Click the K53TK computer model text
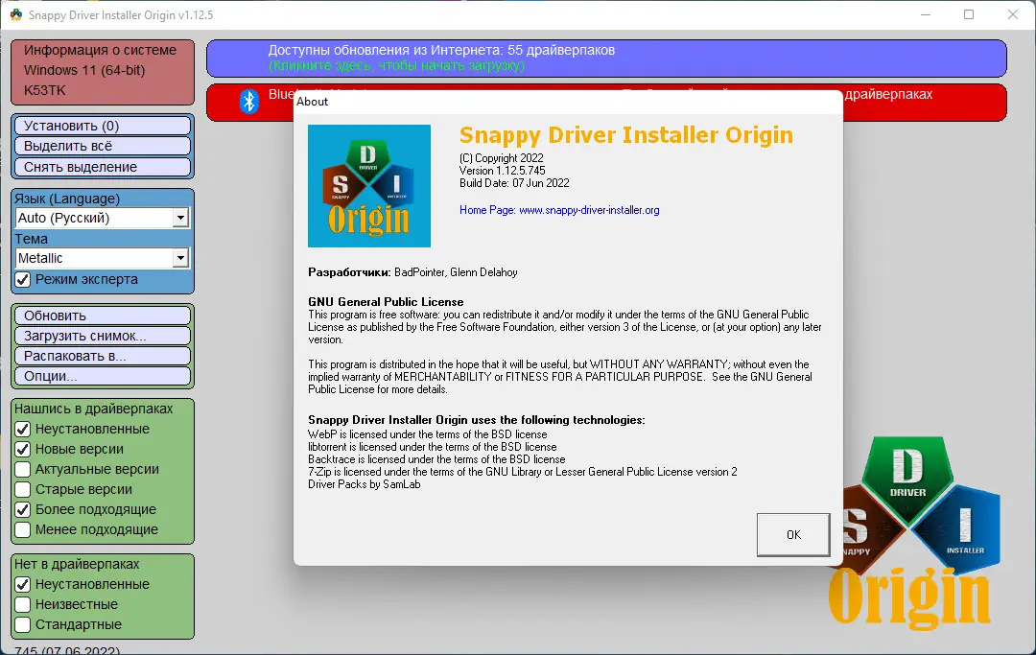The height and width of the screenshot is (655, 1036). tap(45, 90)
